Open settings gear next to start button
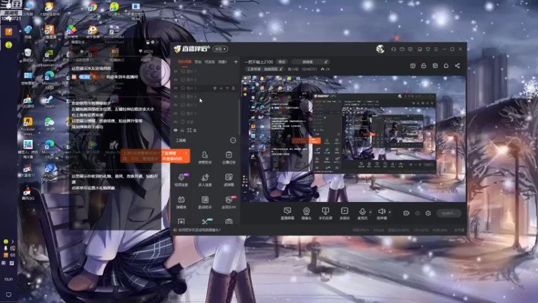The width and height of the screenshot is (538, 303). click(x=428, y=213)
